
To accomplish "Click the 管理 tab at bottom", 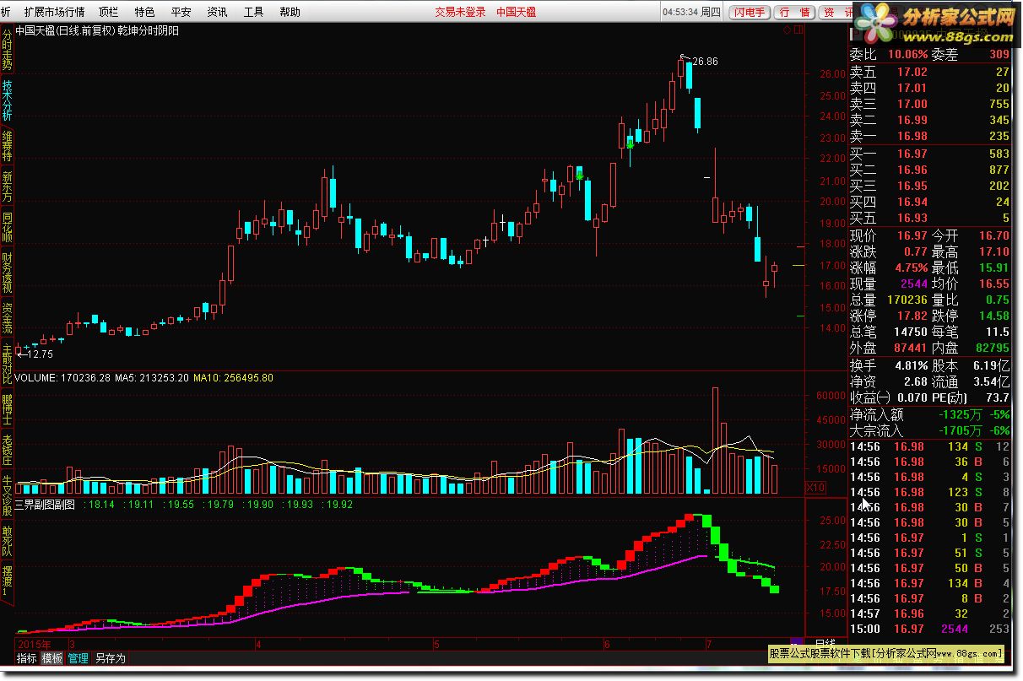I will [78, 658].
